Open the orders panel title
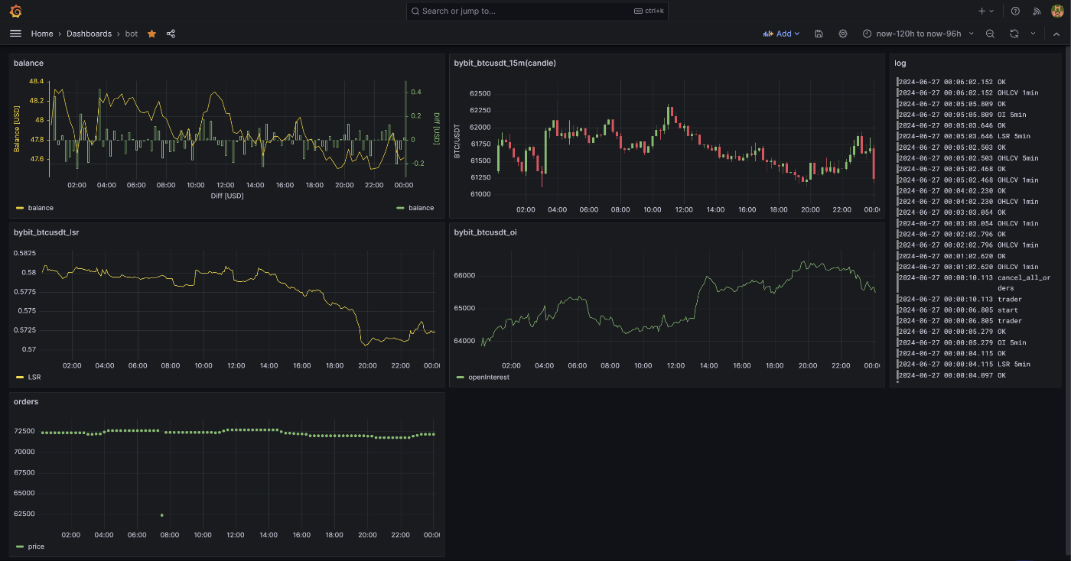 (x=26, y=401)
